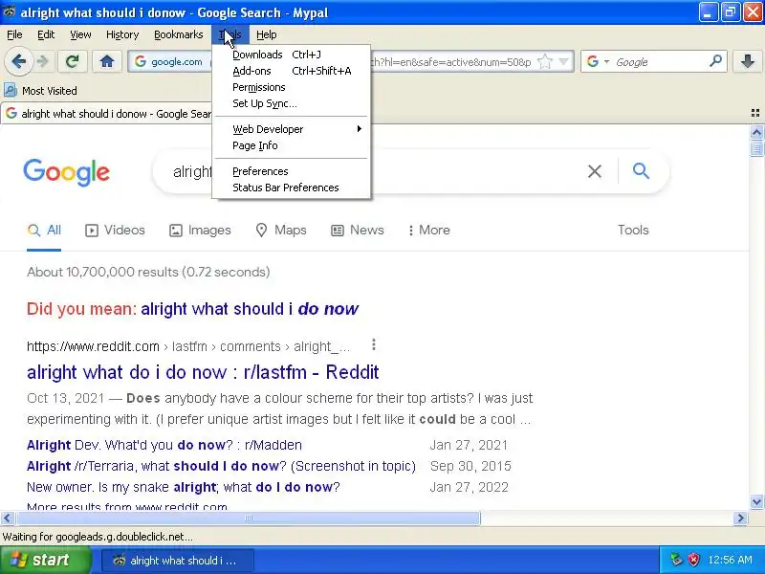Screen dimensions: 765x574
Task: Select Downloads from Tools menu
Action: point(292,55)
